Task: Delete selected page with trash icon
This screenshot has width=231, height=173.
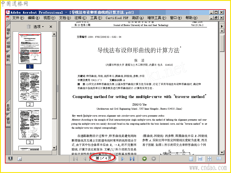Action: pyautogui.click(x=29, y=27)
